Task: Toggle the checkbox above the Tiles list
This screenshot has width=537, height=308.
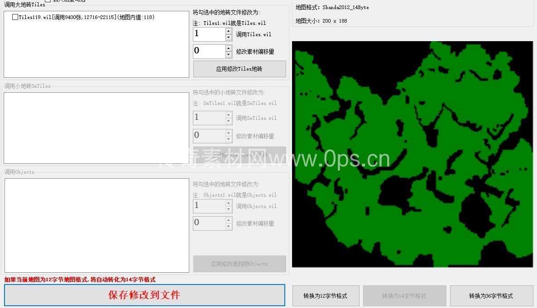Action: coord(48,1)
